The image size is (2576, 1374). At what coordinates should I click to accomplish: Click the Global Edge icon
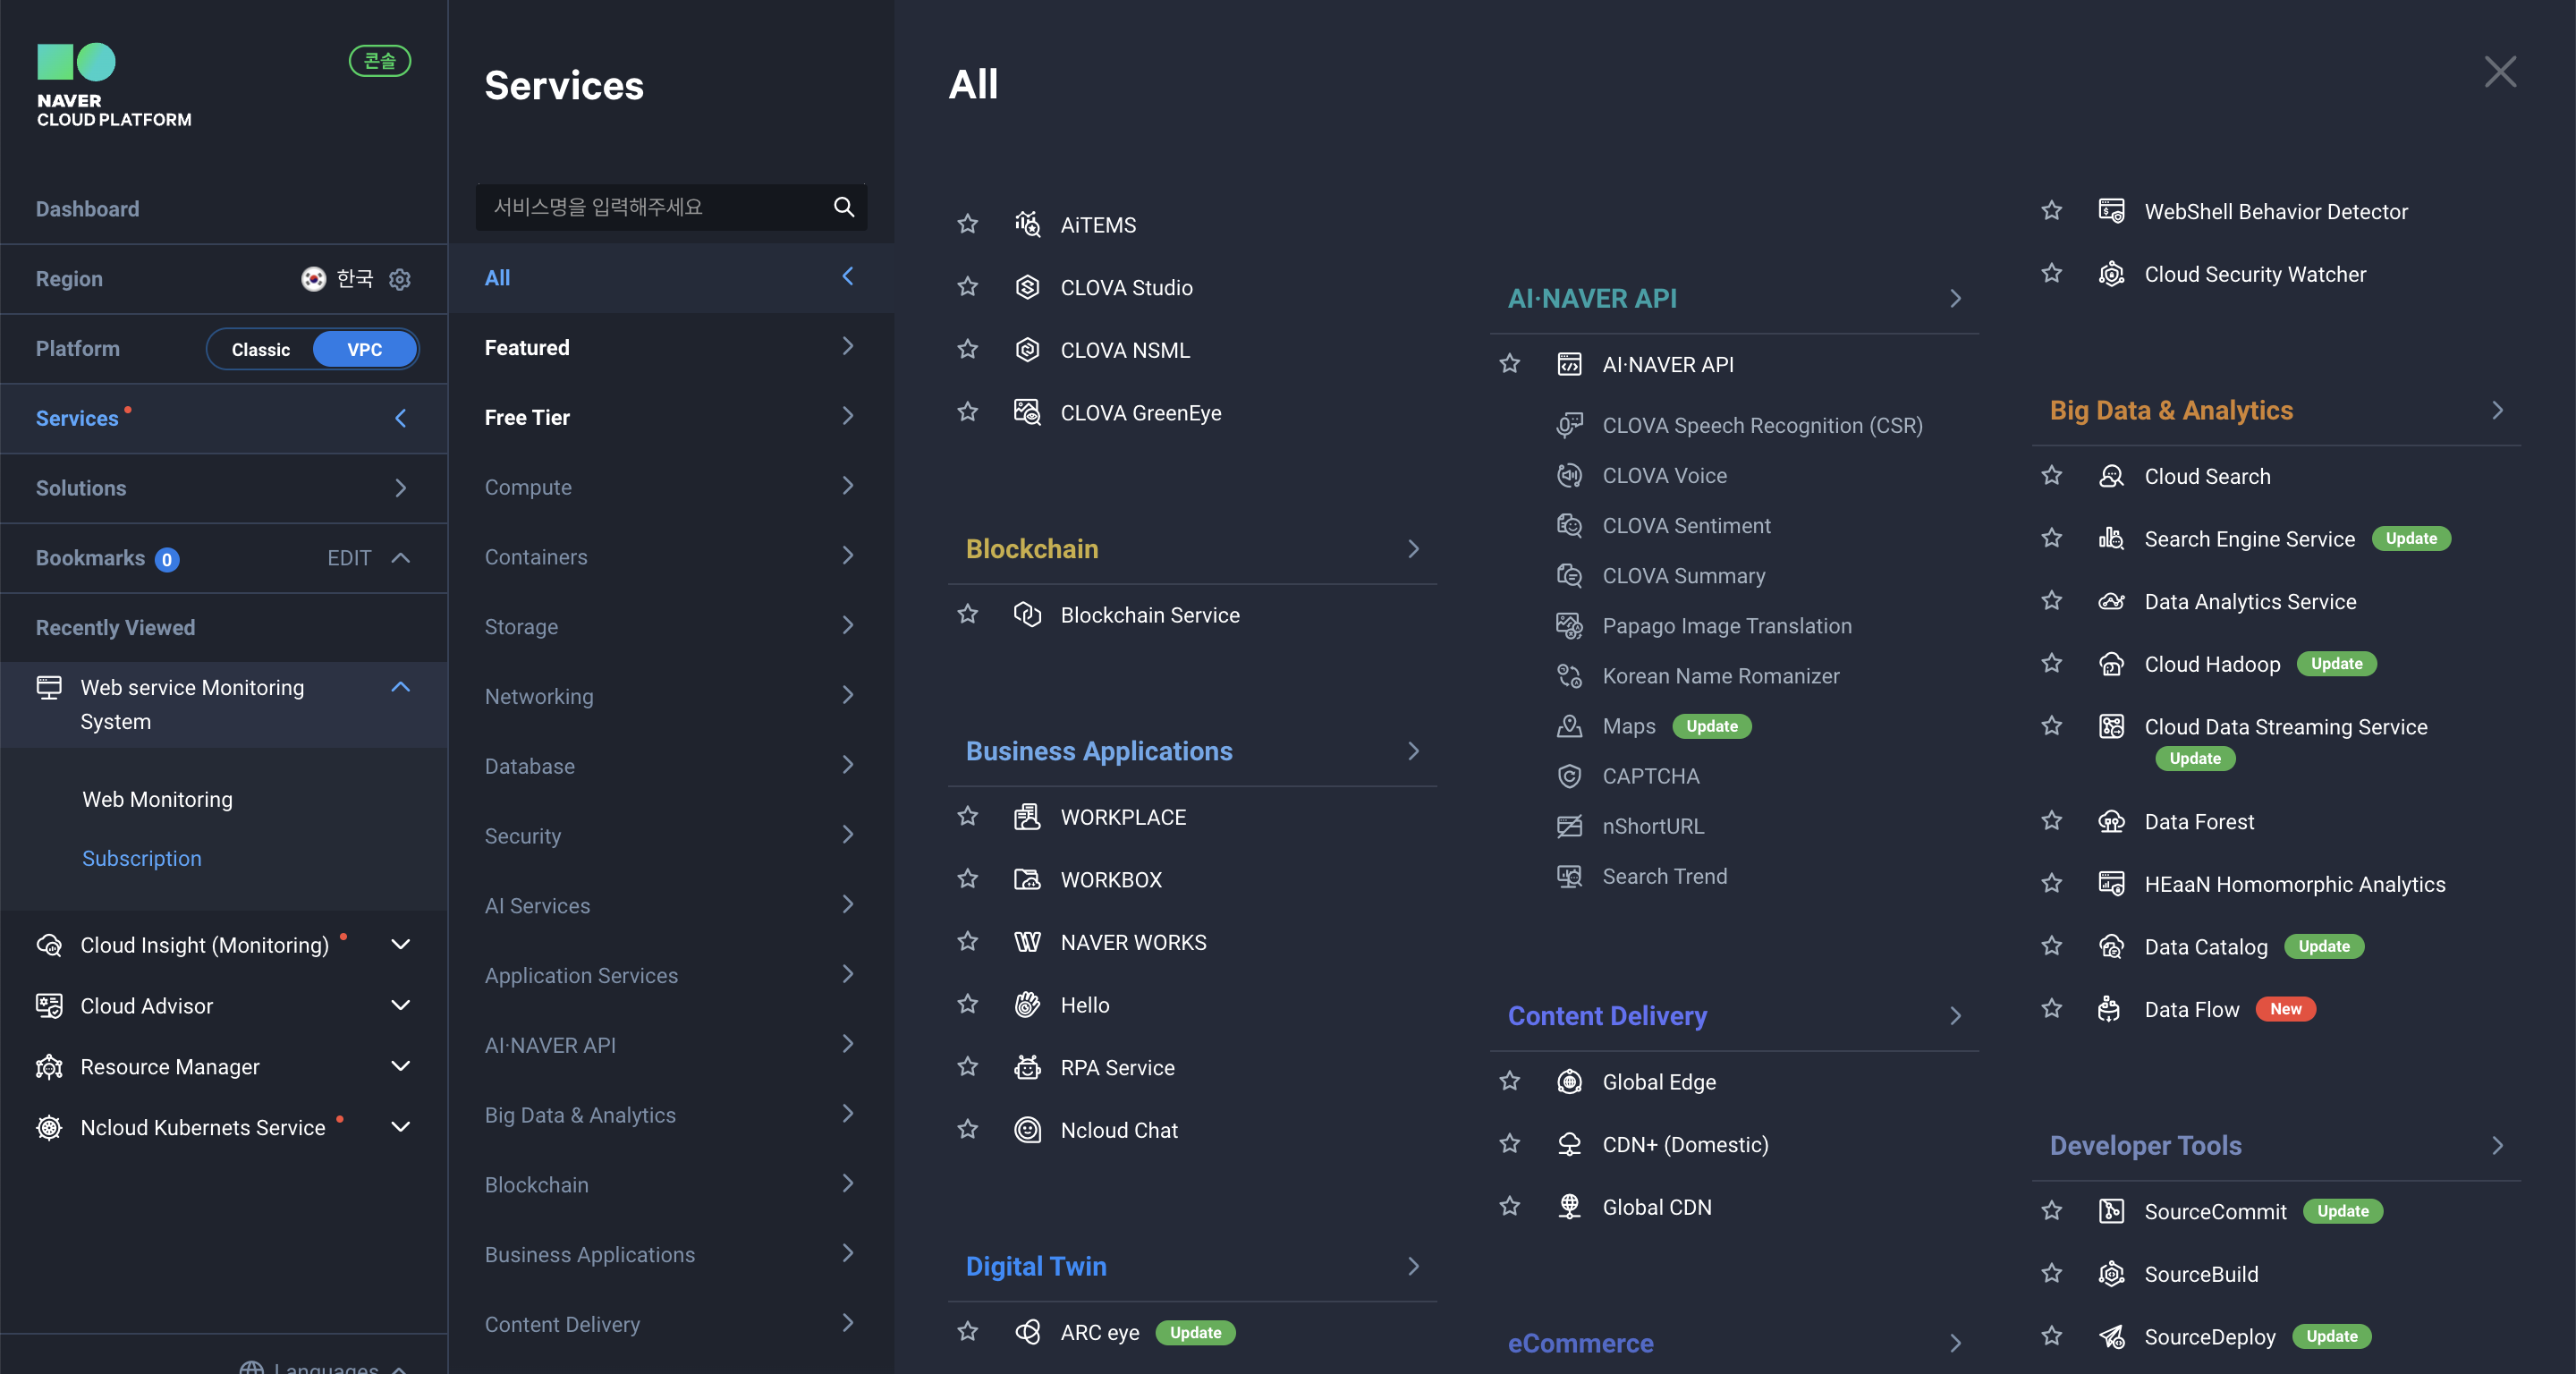[x=1569, y=1081]
